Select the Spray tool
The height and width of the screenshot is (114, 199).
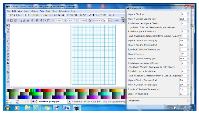[8, 66]
